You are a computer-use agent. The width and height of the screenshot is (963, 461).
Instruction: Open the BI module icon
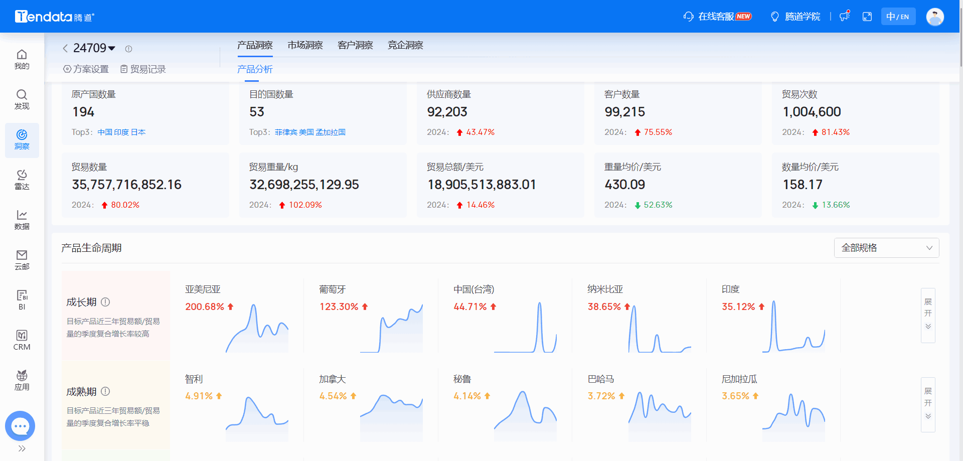22,299
